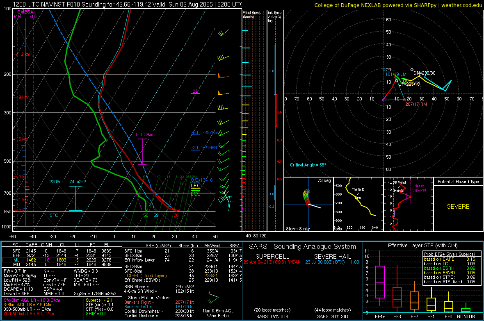Click the 181/19 LM hodograph label
Image resolution: width=484 pixels, height=321 pixels.
[x=396, y=74]
